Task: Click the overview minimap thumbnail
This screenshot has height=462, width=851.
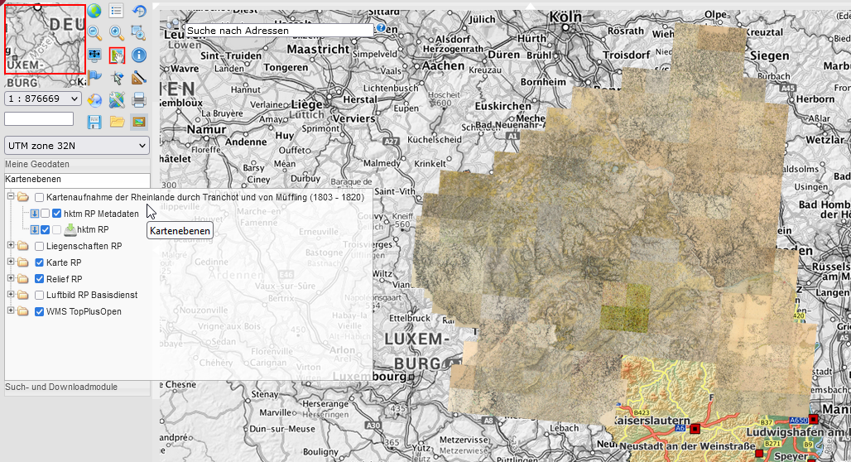Action: coord(45,39)
